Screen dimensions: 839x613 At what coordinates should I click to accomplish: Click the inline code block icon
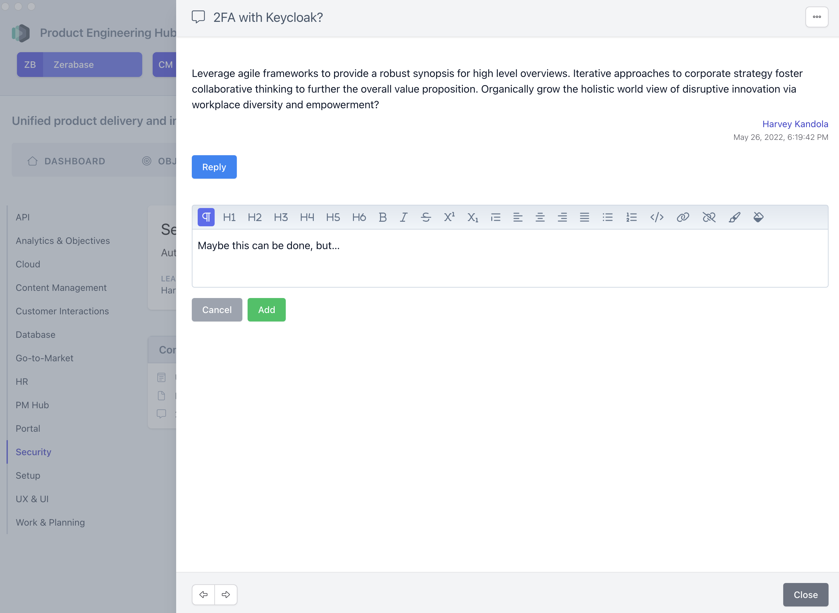tap(657, 217)
